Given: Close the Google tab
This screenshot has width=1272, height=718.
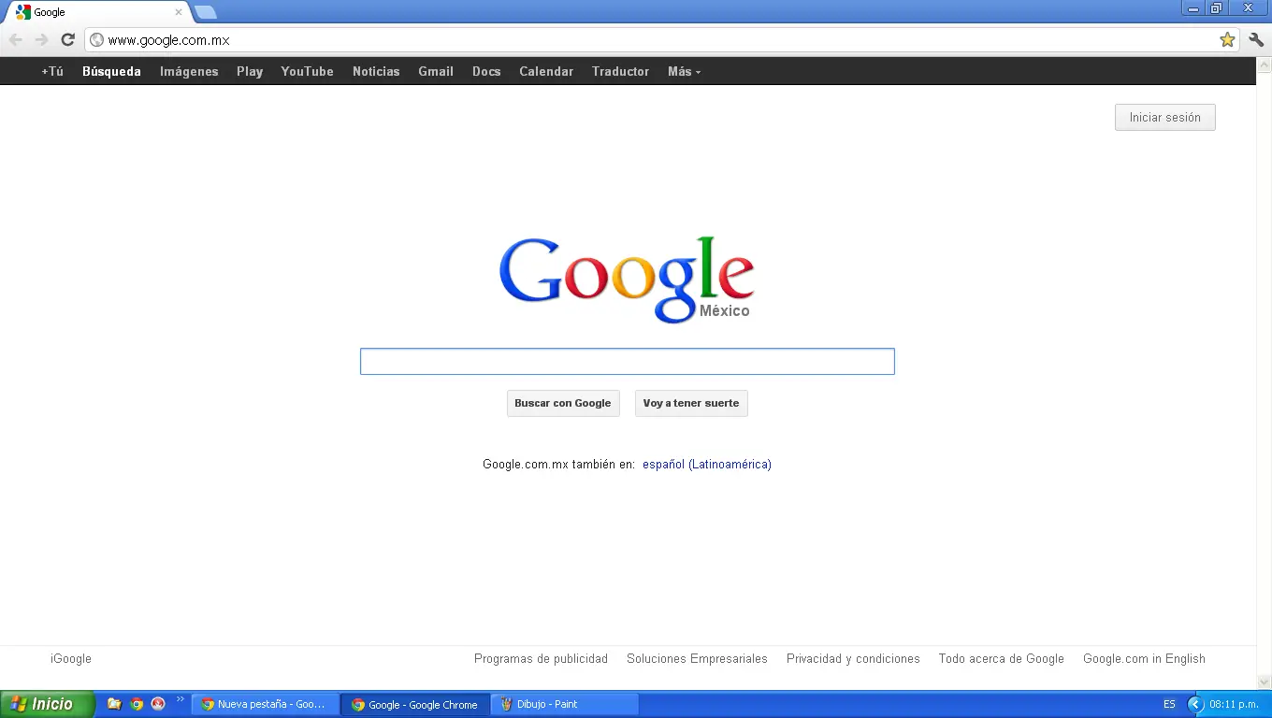Looking at the screenshot, I should pyautogui.click(x=179, y=12).
